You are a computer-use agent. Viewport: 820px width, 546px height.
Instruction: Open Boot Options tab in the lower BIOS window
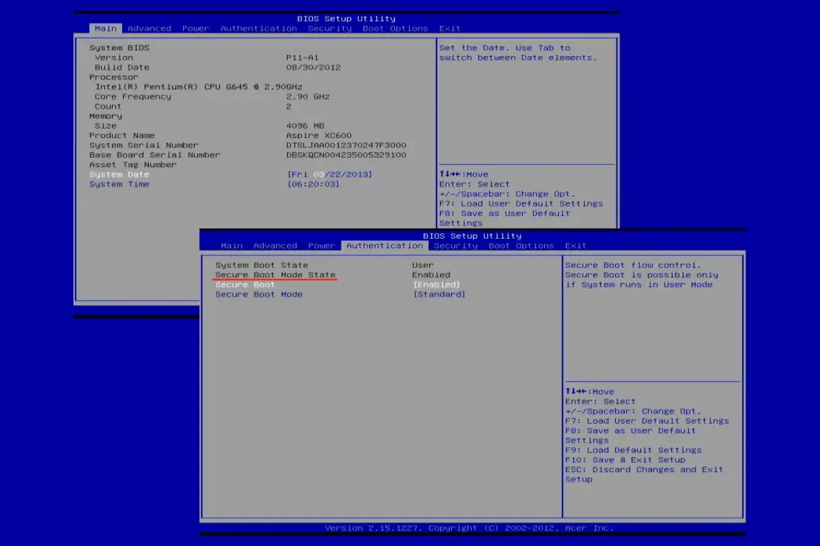pyautogui.click(x=521, y=246)
